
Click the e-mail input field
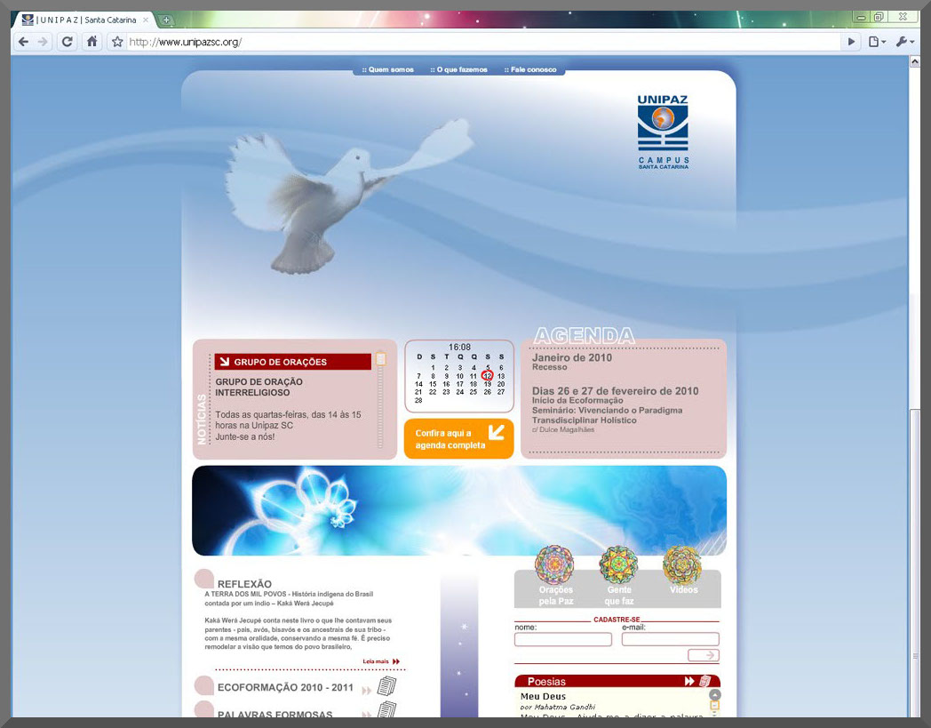[x=671, y=639]
